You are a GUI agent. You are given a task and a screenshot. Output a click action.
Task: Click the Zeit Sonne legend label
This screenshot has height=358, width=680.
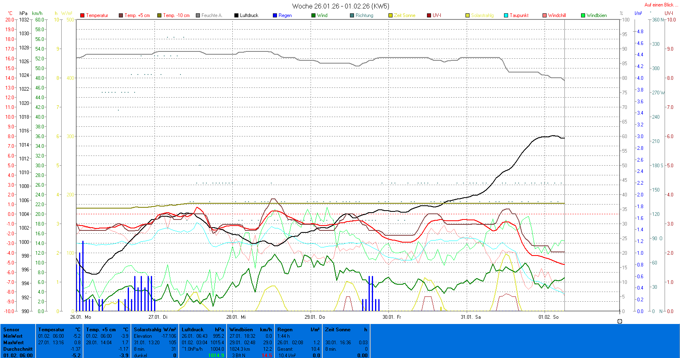[x=404, y=15]
